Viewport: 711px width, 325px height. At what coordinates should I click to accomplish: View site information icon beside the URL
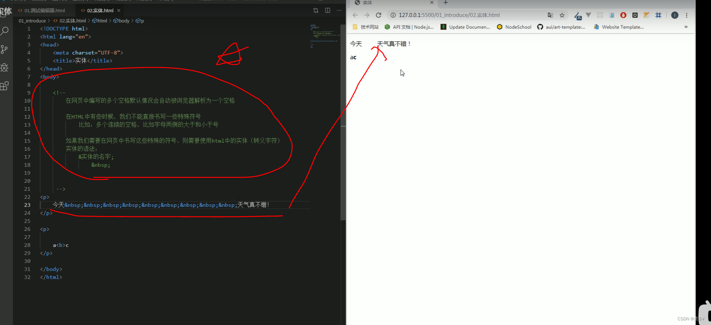(393, 15)
